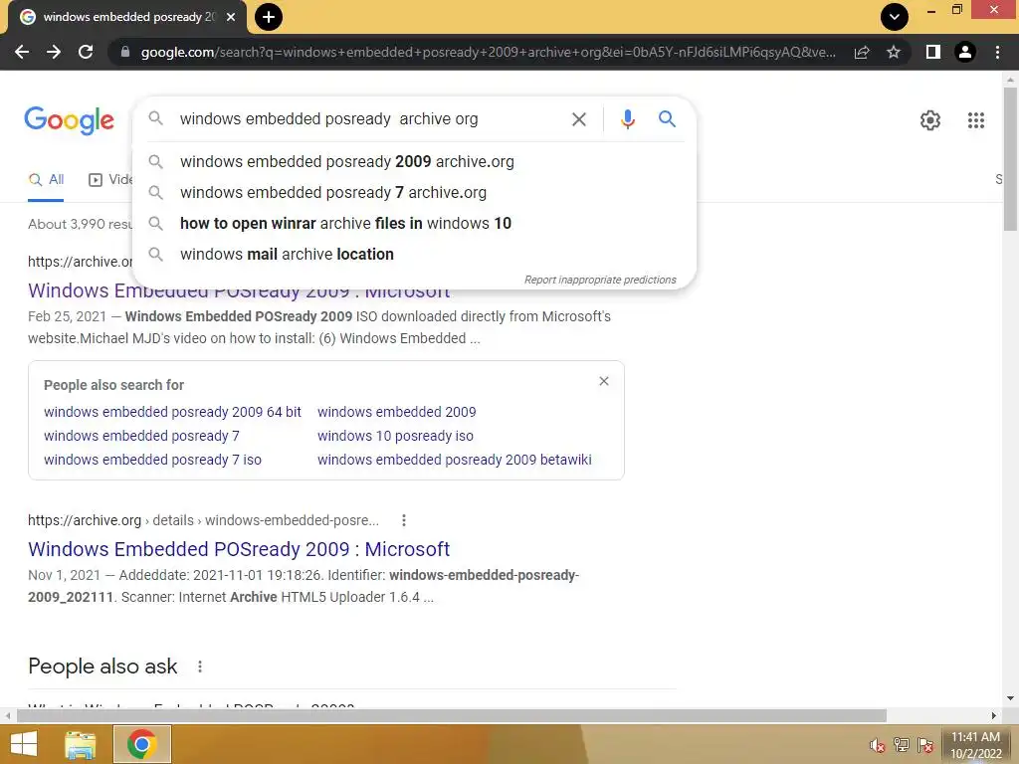Open the browser side panel
This screenshot has height=764, width=1019.
coord(932,52)
